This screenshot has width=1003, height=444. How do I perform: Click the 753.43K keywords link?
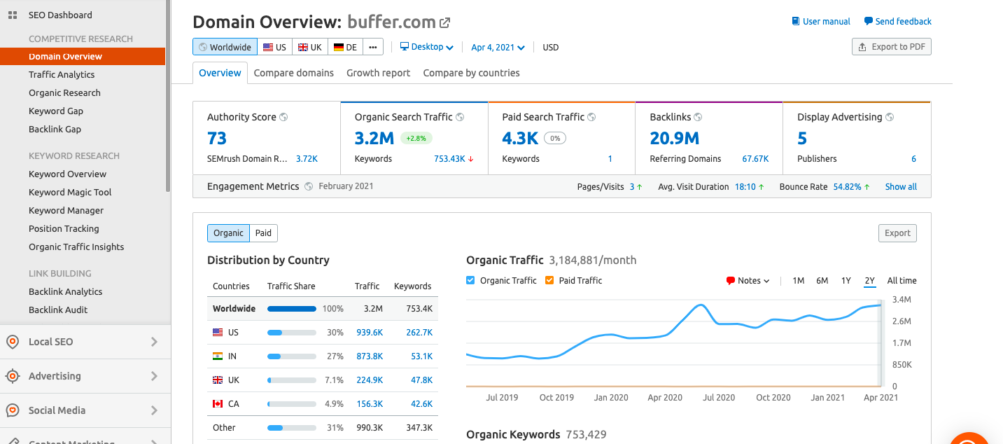click(449, 159)
